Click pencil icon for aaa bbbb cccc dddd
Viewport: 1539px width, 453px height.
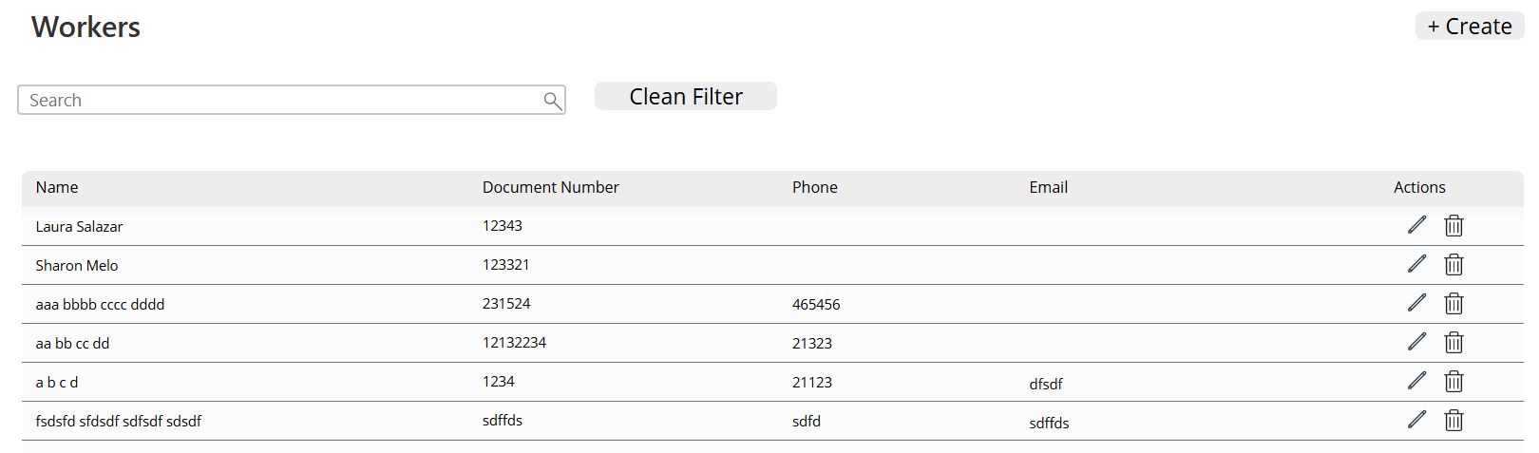pos(1416,303)
